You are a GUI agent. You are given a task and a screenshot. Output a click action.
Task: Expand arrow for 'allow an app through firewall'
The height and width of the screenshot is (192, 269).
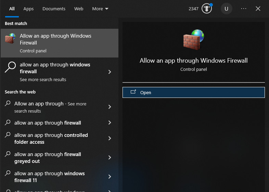coord(110,123)
